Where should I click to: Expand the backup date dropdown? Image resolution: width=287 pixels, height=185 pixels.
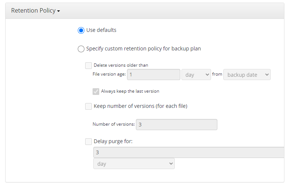tap(247, 75)
